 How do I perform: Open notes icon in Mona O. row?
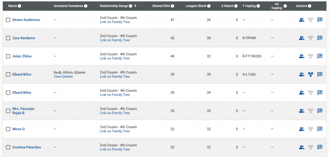pos(320,129)
